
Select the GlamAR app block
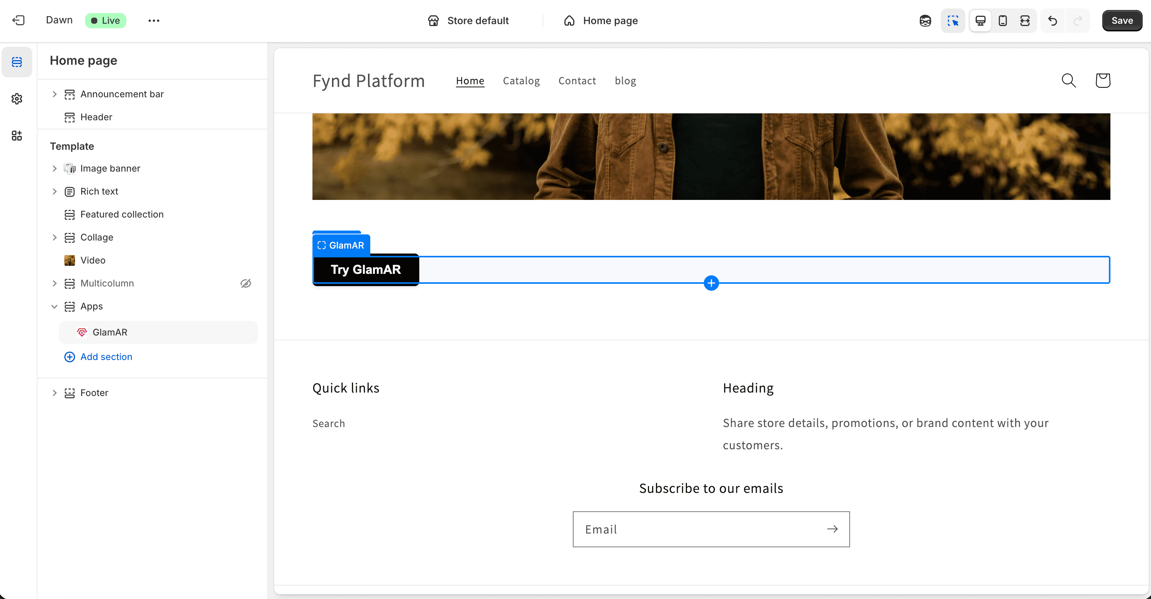point(110,332)
